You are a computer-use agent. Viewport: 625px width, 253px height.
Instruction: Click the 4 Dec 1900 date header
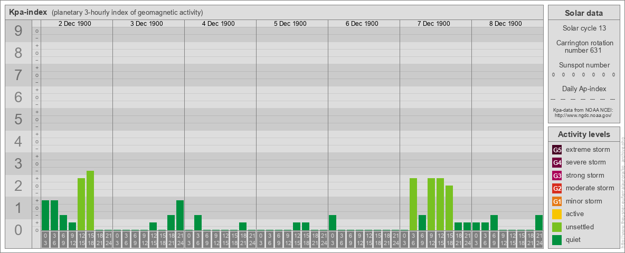219,24
